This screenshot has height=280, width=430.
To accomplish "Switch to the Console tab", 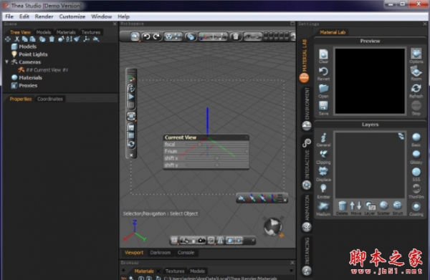I will pos(186,253).
